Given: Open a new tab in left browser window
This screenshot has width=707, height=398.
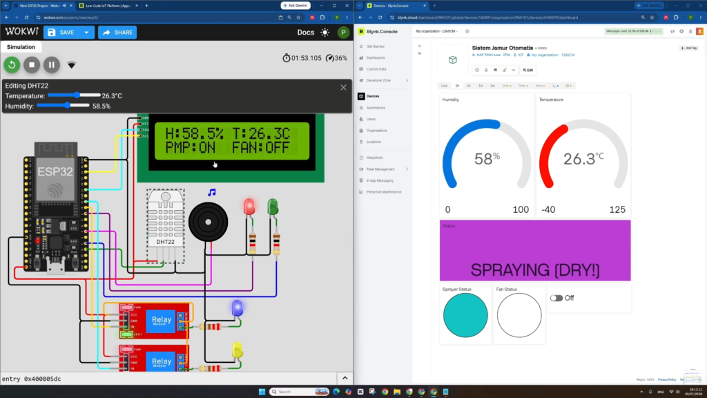Looking at the screenshot, I should pyautogui.click(x=146, y=6).
